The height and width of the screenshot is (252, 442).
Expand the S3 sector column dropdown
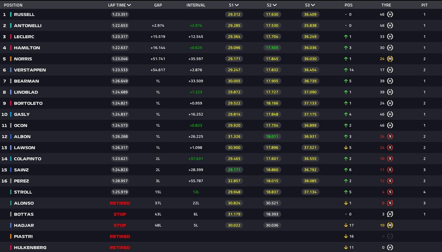[x=313, y=5]
